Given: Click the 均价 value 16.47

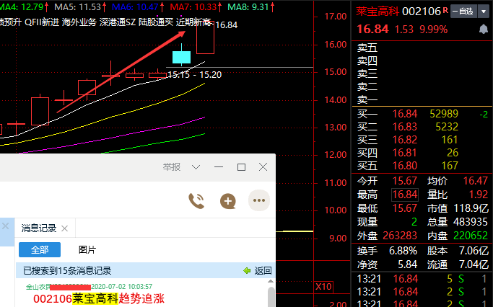Looking at the screenshot, I should (476, 181).
